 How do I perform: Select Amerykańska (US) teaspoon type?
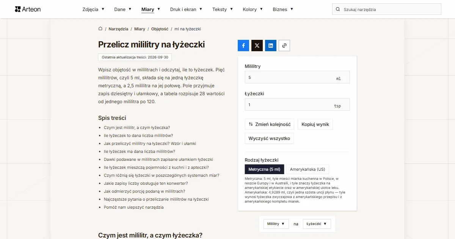point(308,169)
